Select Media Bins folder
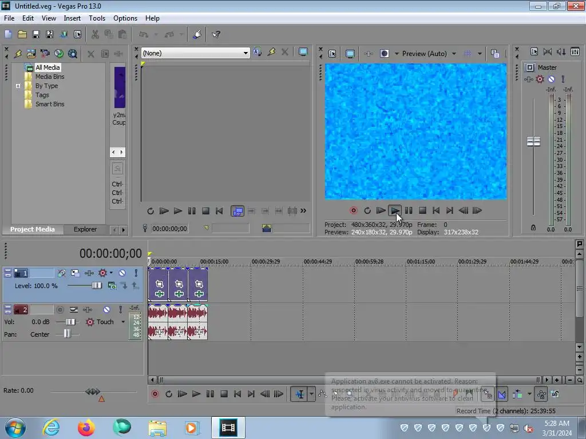 [x=50, y=77]
